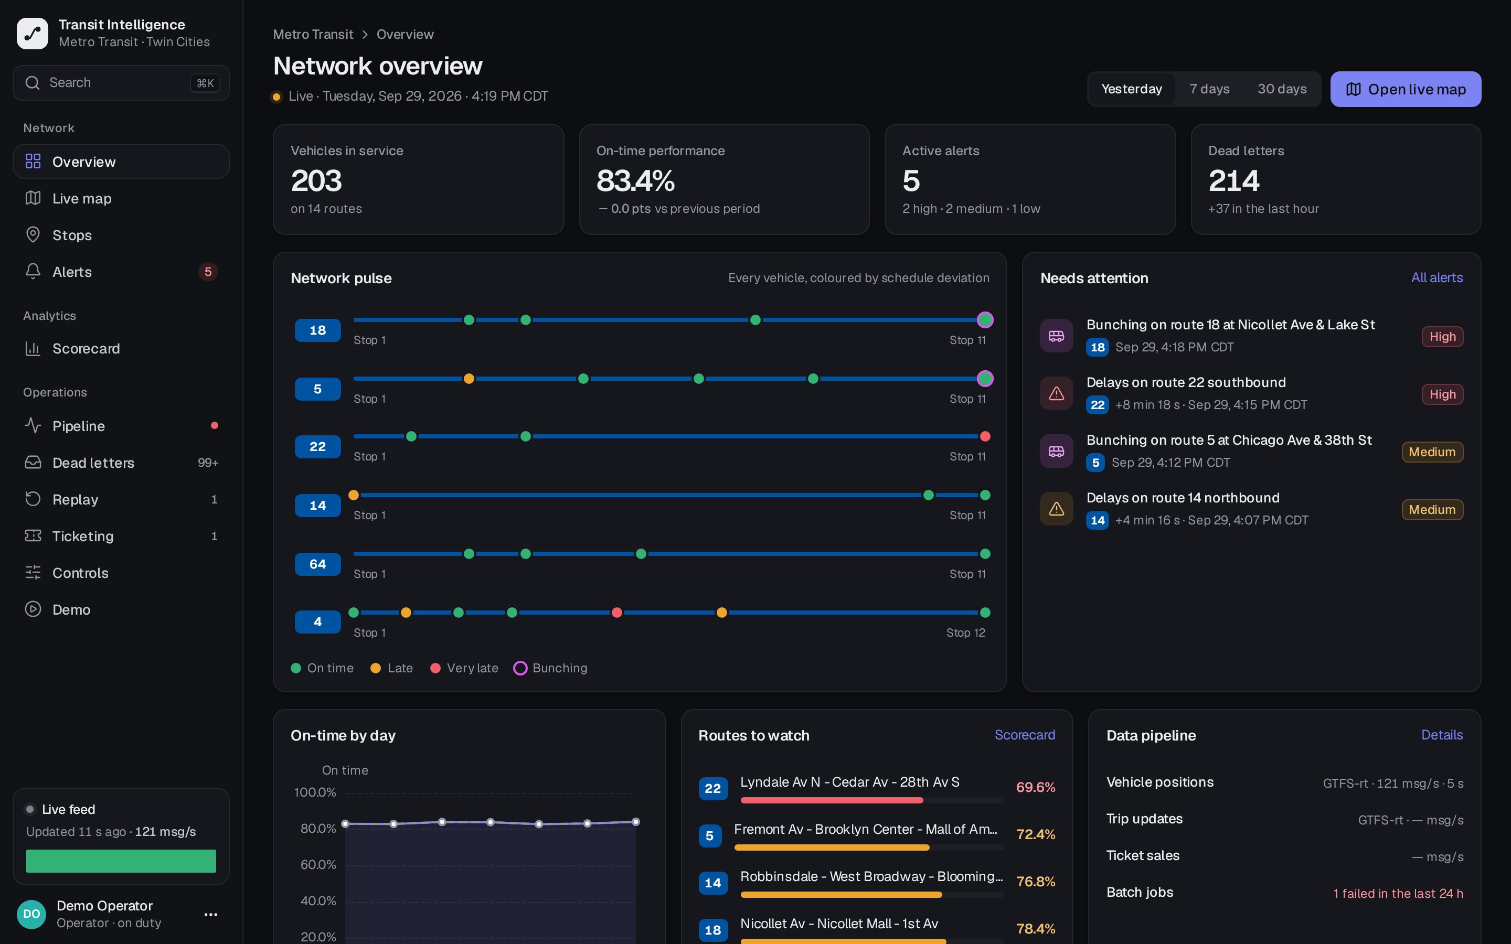This screenshot has width=1511, height=944.
Task: Click the Transit Intelligence logo icon
Action: [33, 33]
